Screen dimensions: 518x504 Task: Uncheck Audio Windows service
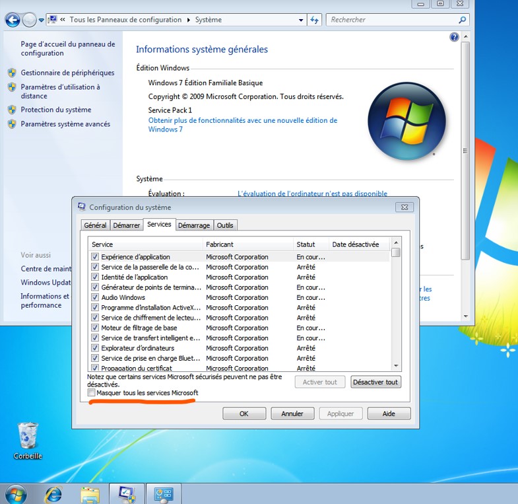pyautogui.click(x=95, y=297)
